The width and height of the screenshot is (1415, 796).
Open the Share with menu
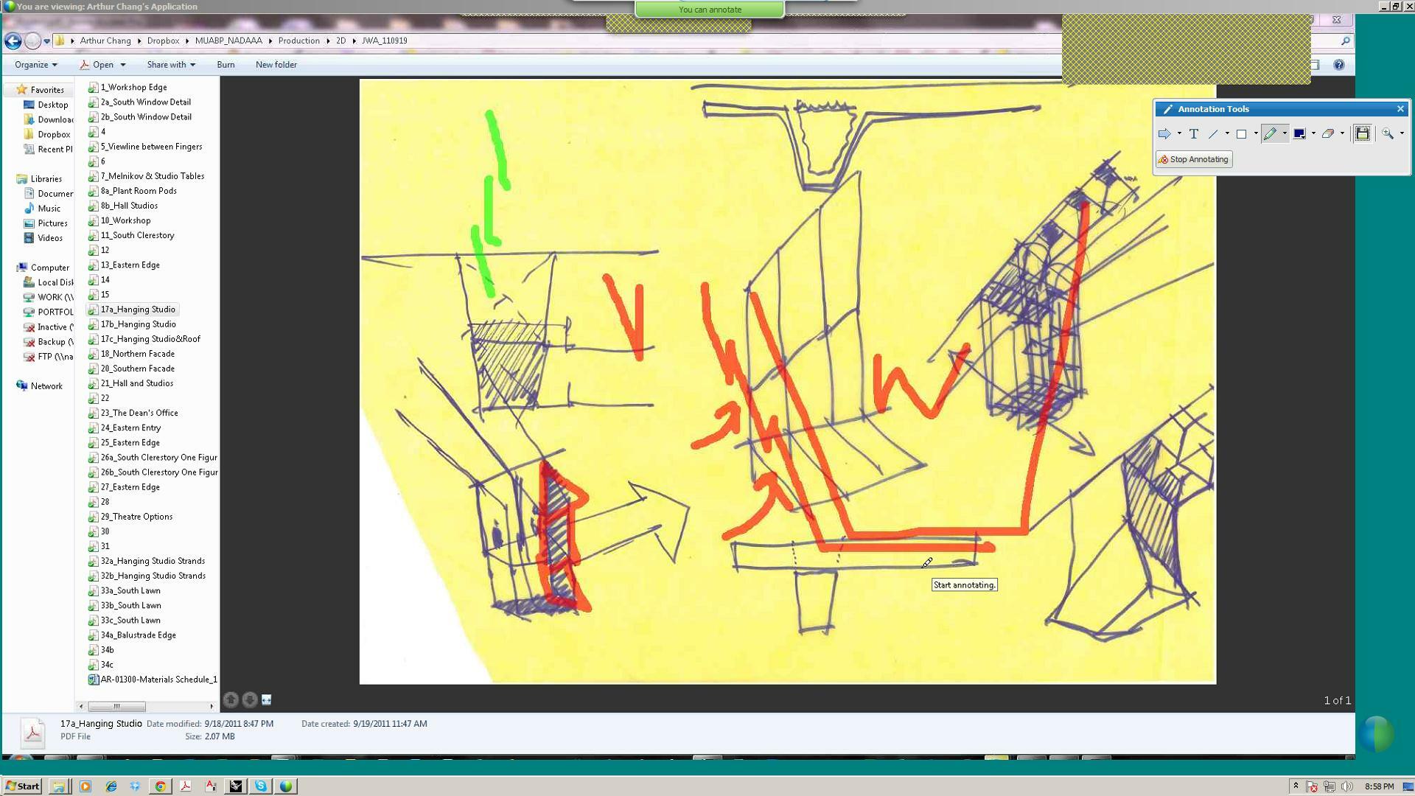pyautogui.click(x=171, y=65)
